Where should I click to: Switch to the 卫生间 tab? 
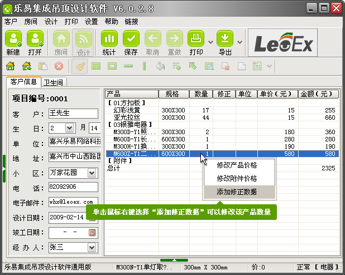pyautogui.click(x=54, y=82)
